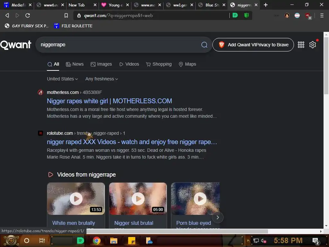329x247 pixels.
Task: Open the notification center icon
Action: 316,241
